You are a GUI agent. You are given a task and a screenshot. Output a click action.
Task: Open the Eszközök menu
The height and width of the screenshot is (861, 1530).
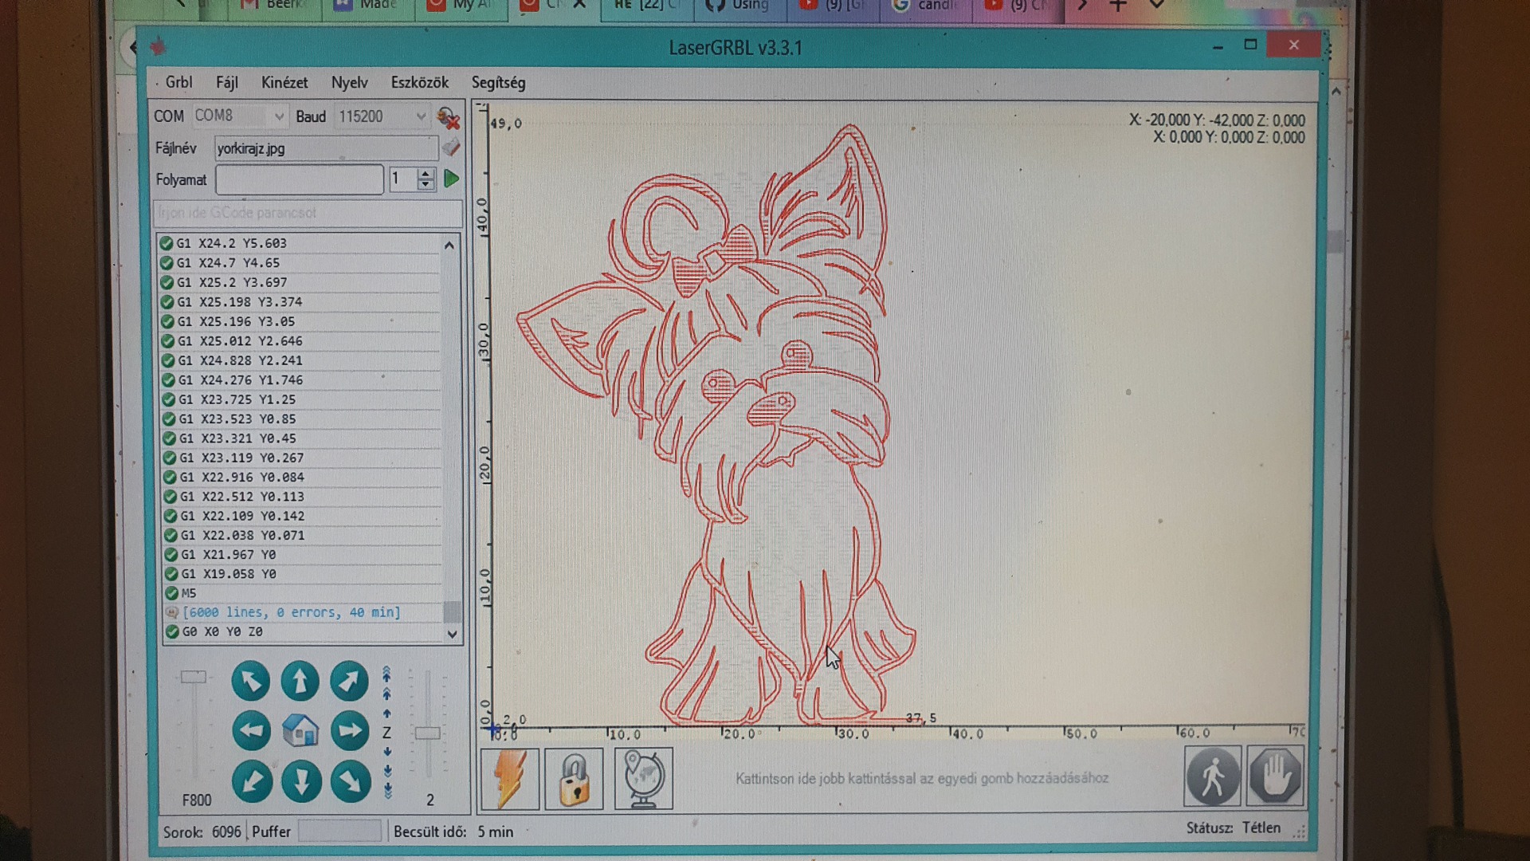[419, 82]
